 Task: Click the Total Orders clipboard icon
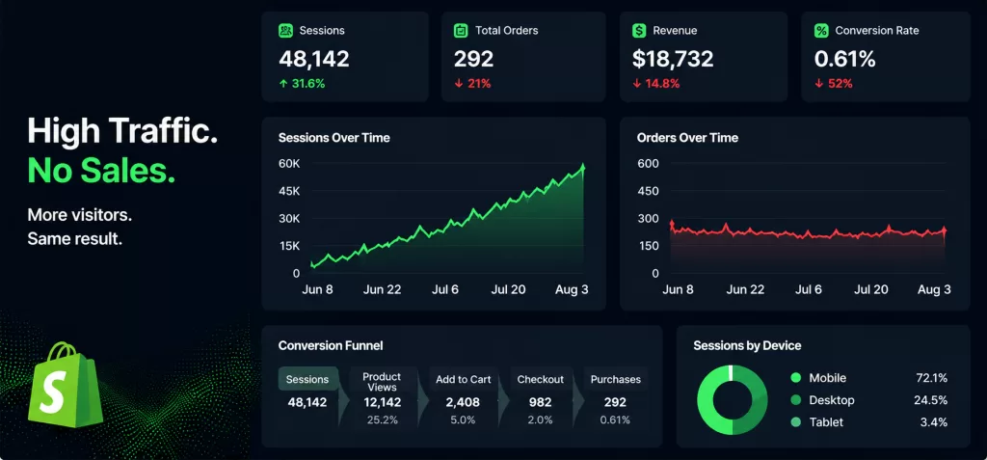pos(461,30)
